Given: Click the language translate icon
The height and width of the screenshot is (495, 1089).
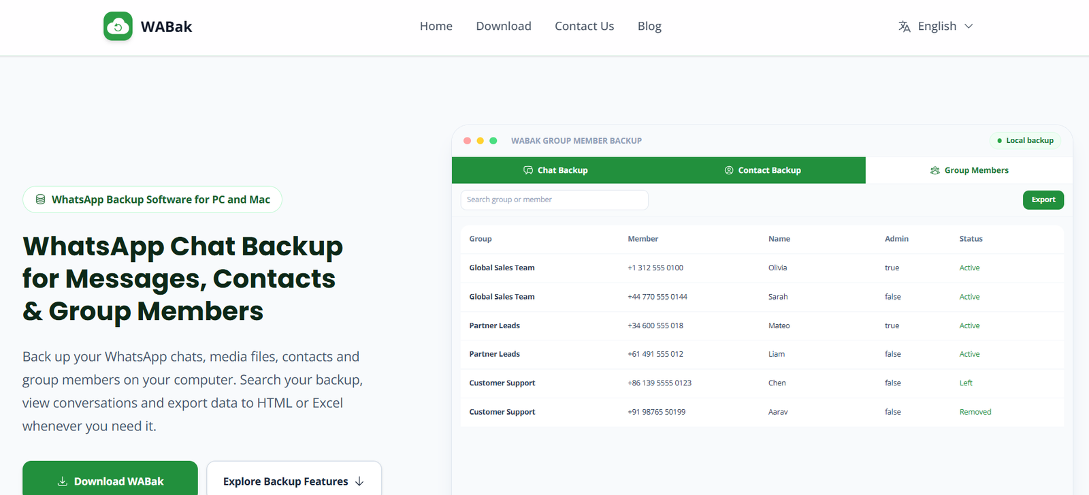Looking at the screenshot, I should point(904,27).
